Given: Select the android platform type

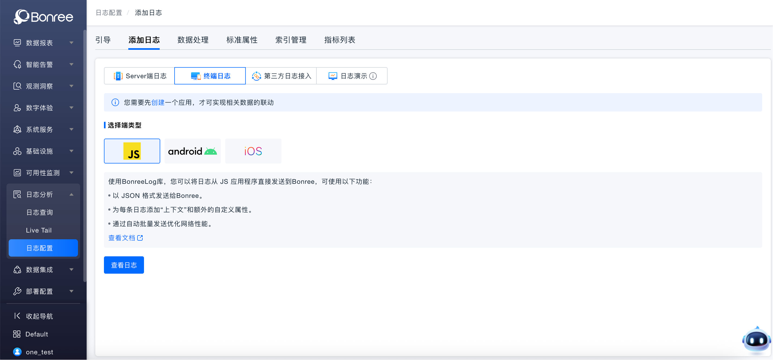Looking at the screenshot, I should (x=192, y=151).
